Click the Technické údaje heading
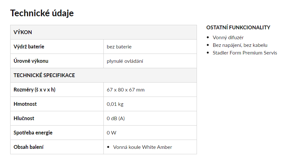The width and height of the screenshot is (285, 160). [42, 13]
